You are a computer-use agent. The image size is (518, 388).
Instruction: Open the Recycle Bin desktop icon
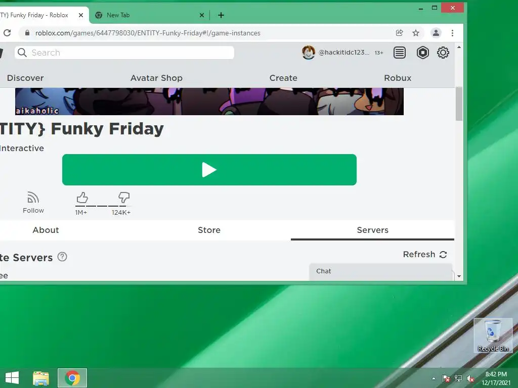pos(493,335)
